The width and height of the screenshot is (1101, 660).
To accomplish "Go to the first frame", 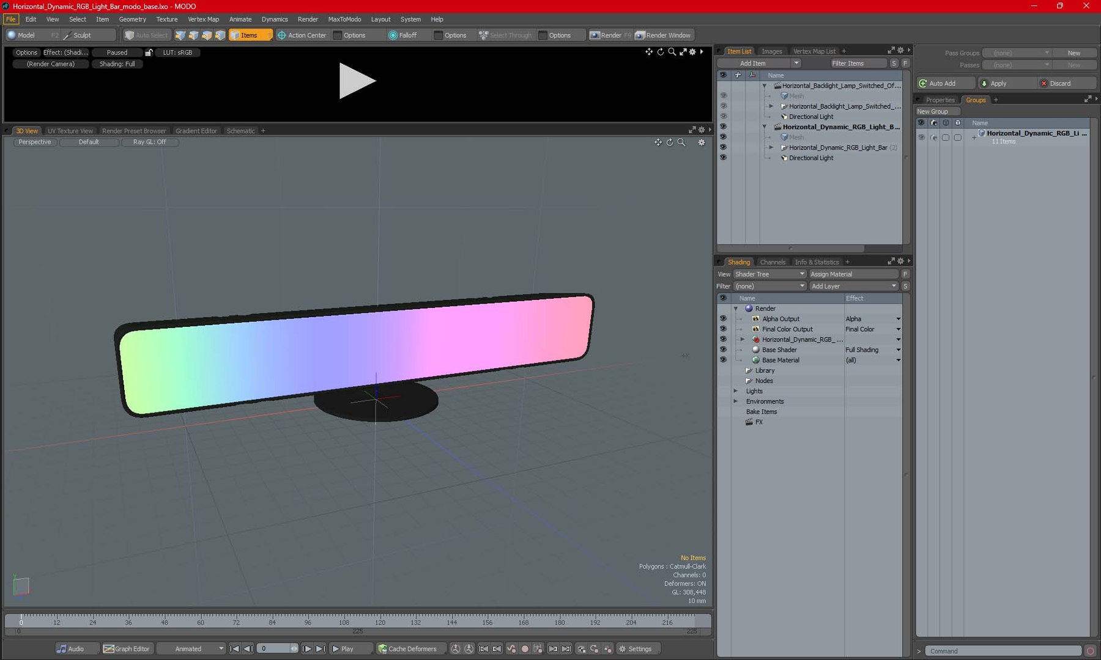I will 234,648.
